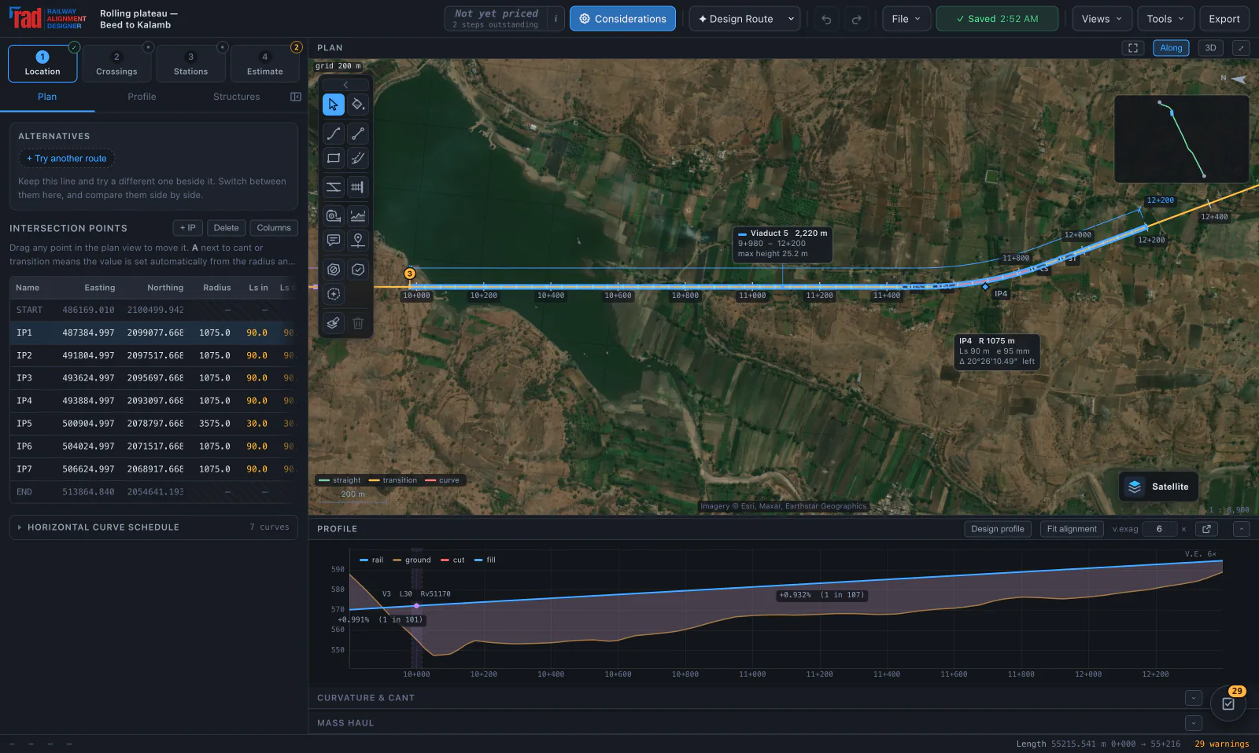Click the hexagon no-go exclusion tool

coord(334,270)
